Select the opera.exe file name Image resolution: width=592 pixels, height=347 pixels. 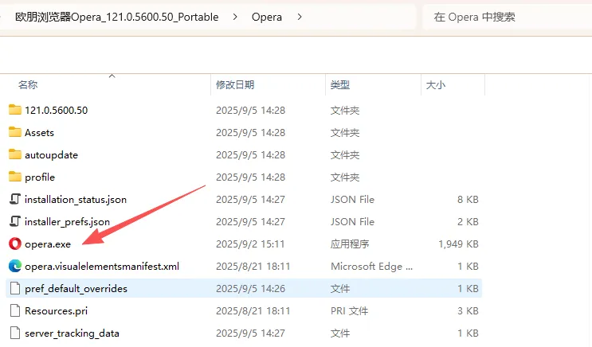pos(48,244)
